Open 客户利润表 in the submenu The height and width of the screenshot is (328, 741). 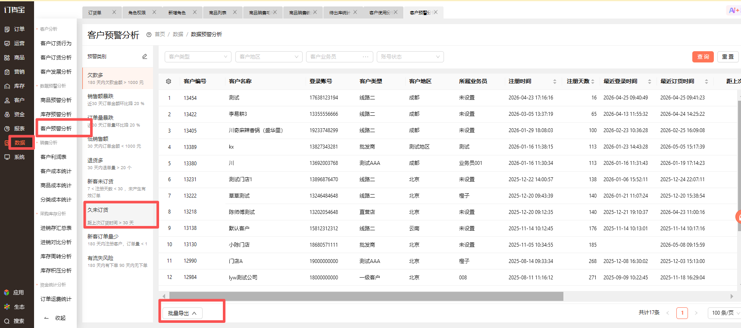pos(53,157)
